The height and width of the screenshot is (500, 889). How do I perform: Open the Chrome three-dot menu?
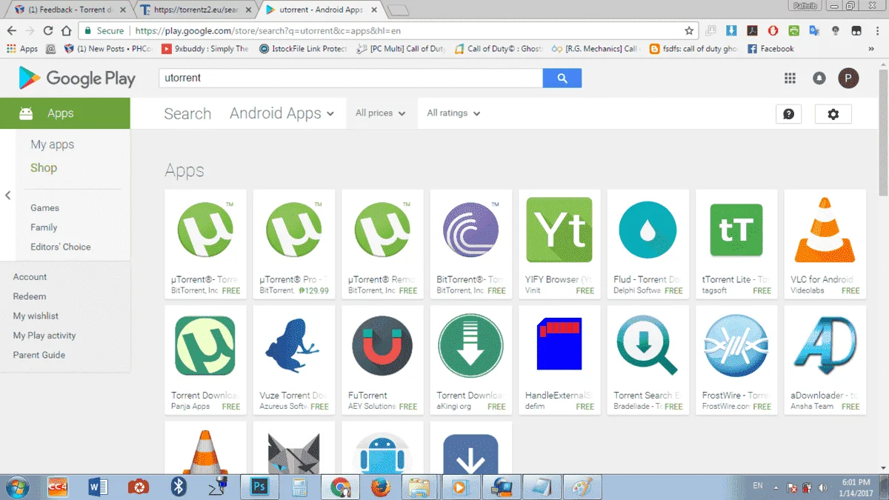(x=876, y=30)
